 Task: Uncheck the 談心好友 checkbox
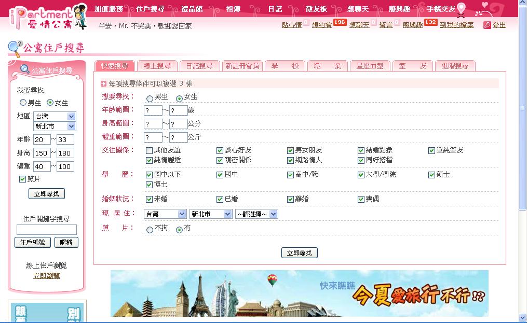tap(220, 150)
